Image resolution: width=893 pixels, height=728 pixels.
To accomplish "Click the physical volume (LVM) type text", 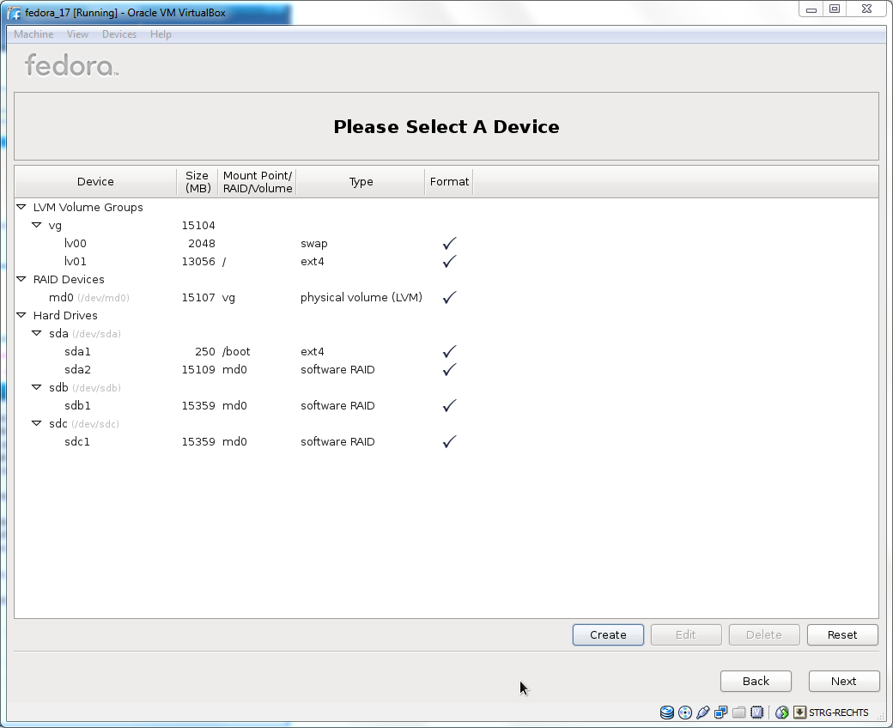I will pos(361,297).
